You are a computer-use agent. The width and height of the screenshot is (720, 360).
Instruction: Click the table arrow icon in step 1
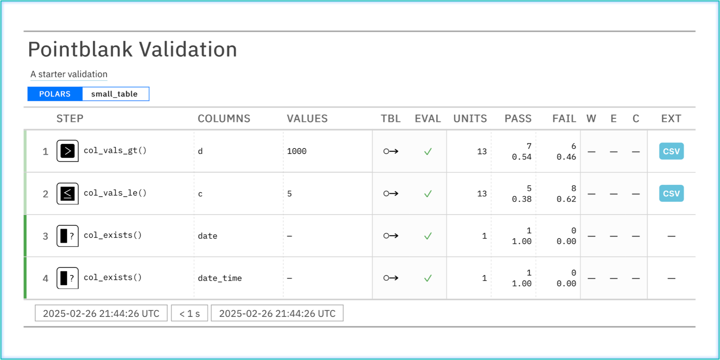(391, 151)
